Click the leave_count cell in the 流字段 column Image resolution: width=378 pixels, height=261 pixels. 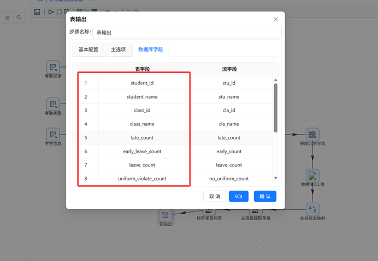click(x=229, y=165)
